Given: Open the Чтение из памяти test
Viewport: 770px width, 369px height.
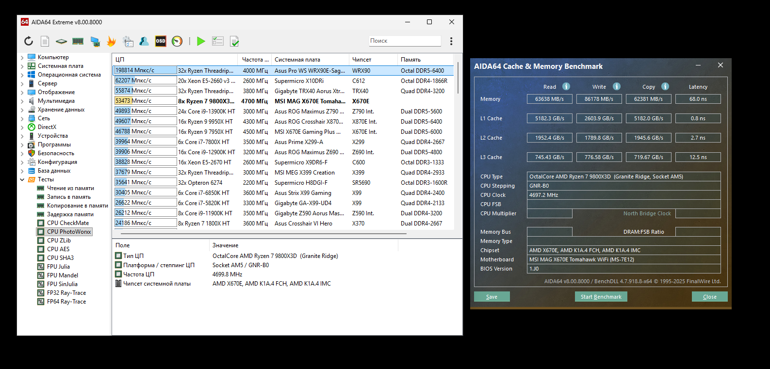Looking at the screenshot, I should point(70,188).
